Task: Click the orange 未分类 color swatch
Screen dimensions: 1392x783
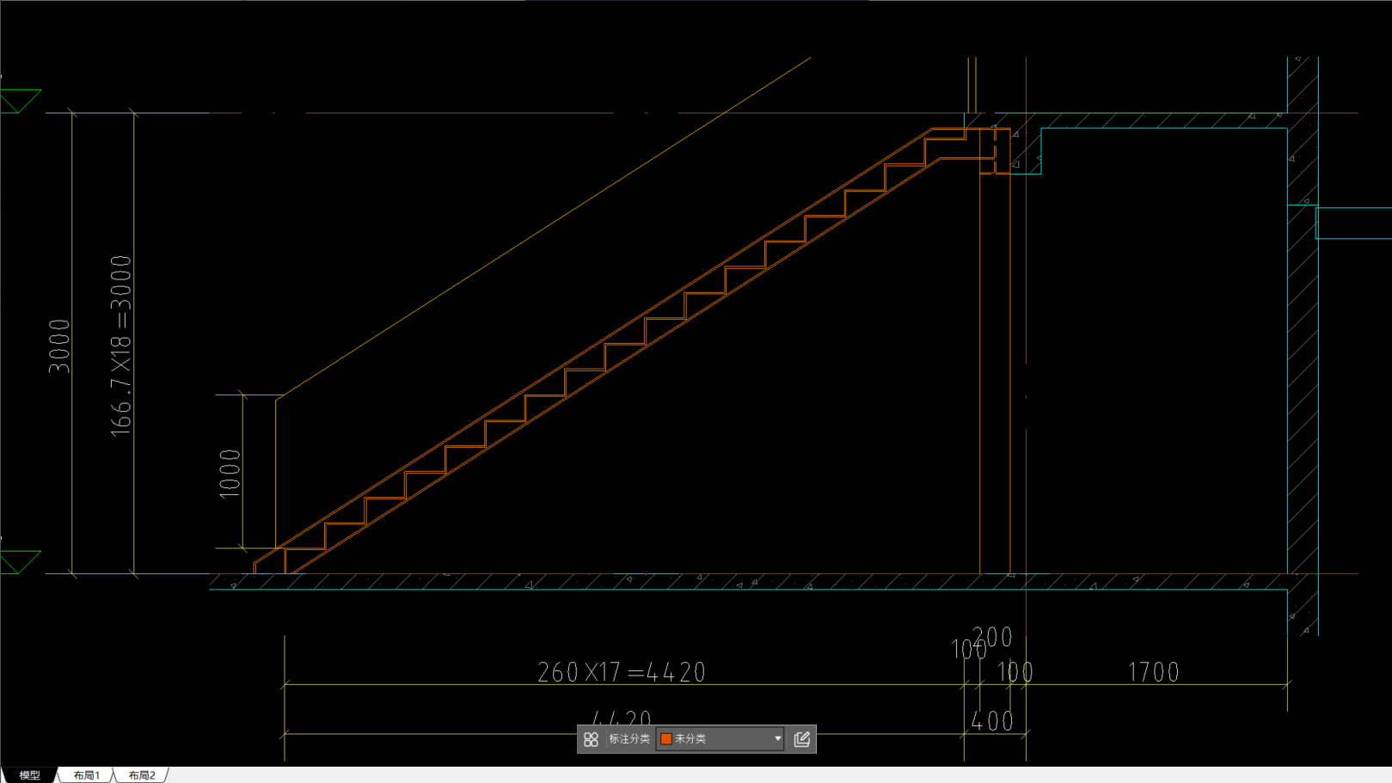Action: pos(666,739)
